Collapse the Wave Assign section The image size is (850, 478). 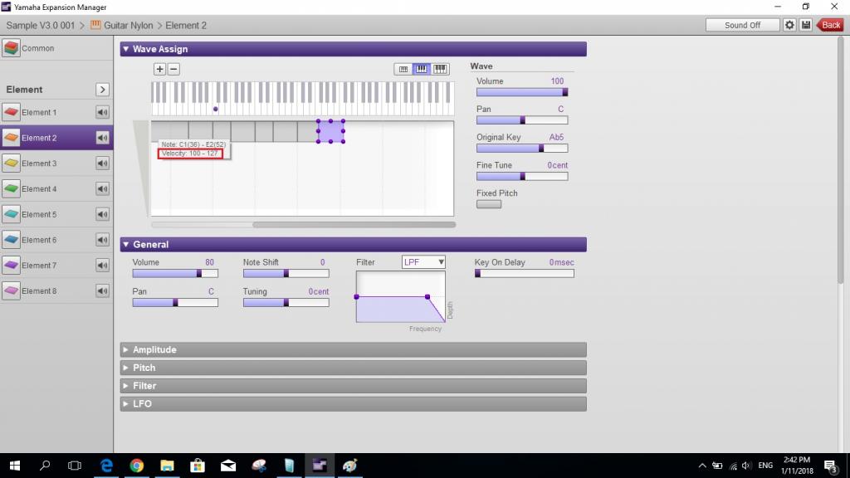[x=126, y=49]
